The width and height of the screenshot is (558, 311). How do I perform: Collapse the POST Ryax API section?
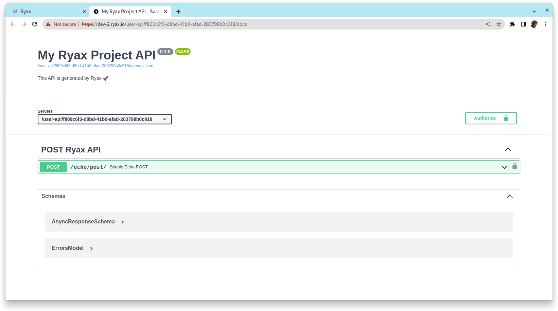[508, 149]
